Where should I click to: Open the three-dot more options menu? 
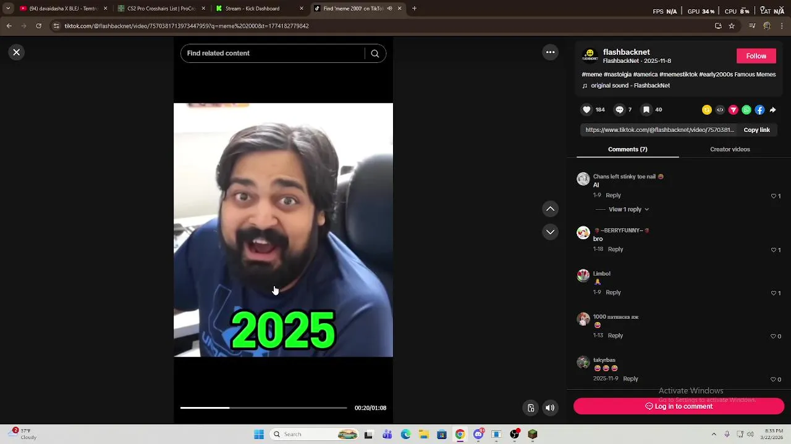550,52
